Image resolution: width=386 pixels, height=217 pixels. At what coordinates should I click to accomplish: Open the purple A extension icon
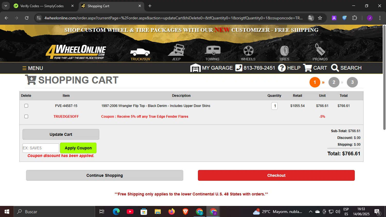(334, 18)
